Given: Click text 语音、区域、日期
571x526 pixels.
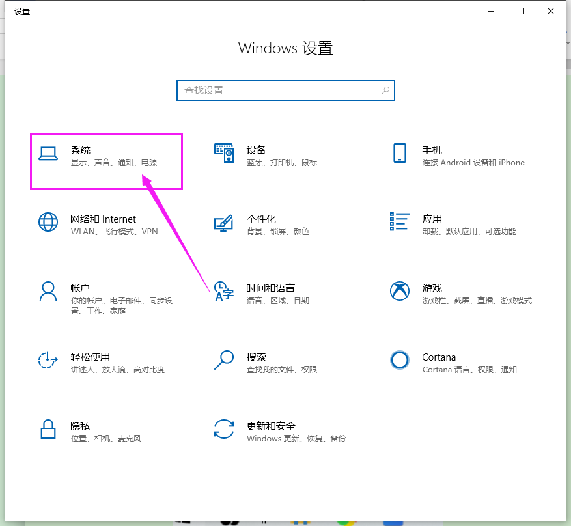Looking at the screenshot, I should tap(278, 301).
